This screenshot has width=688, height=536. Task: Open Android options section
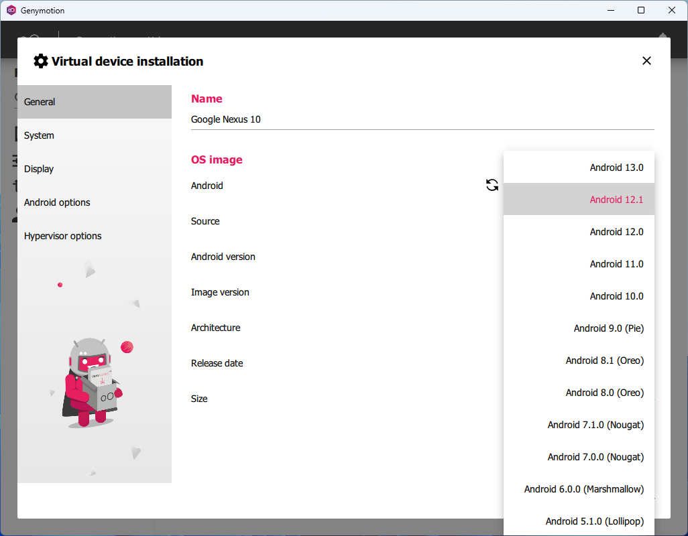pyautogui.click(x=95, y=202)
